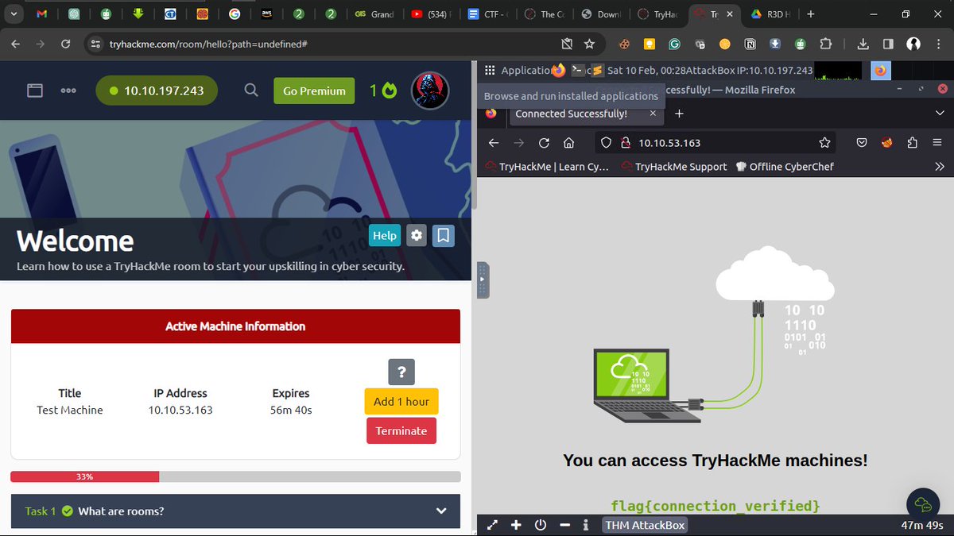
Task: Open AttackBox info icon
Action: coord(586,525)
